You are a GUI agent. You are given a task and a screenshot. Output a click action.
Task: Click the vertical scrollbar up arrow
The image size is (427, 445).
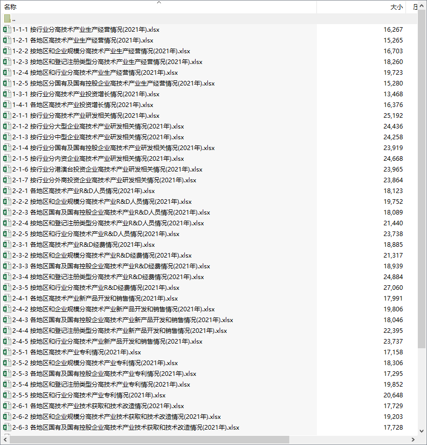421,6
